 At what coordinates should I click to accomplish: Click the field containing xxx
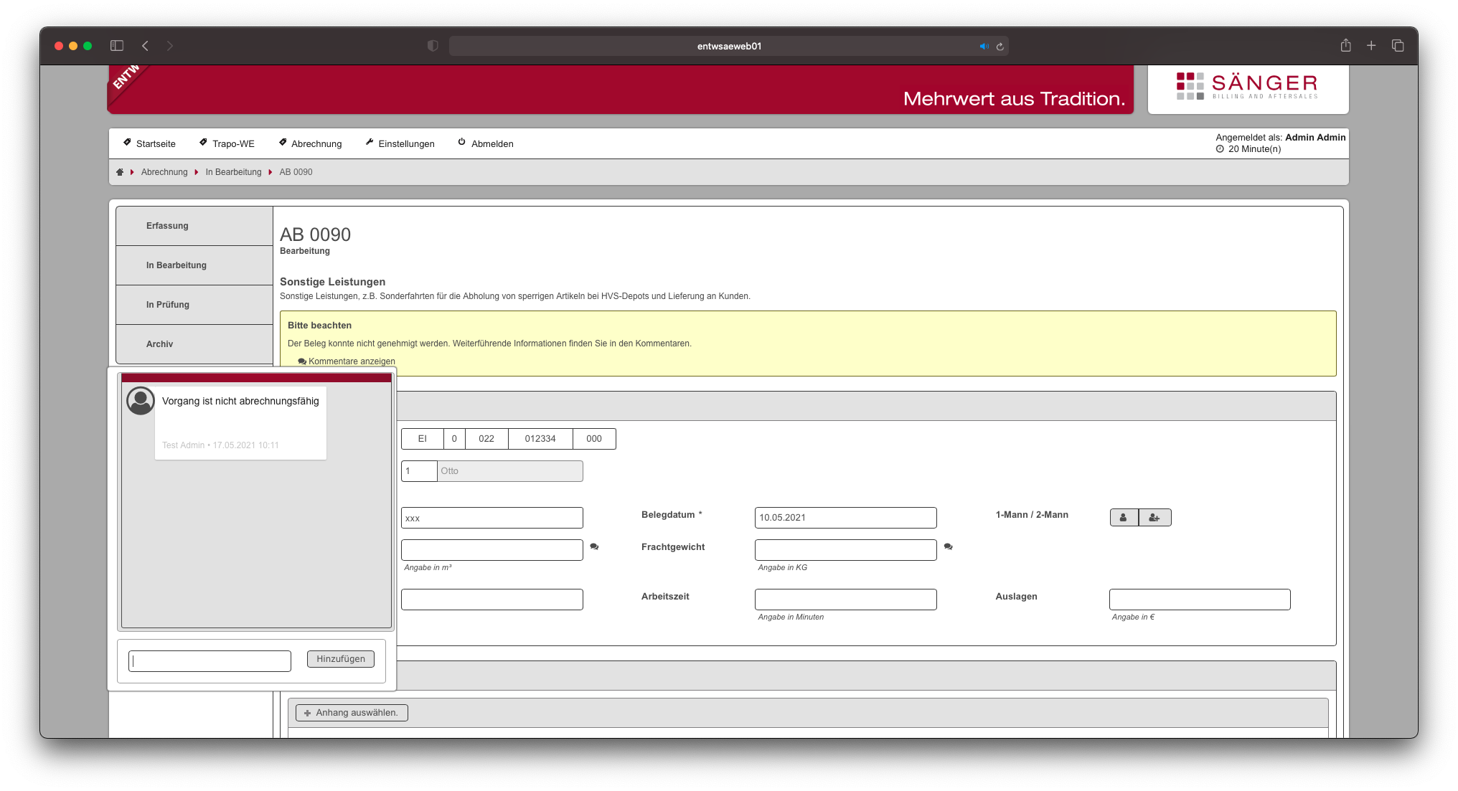pos(492,518)
